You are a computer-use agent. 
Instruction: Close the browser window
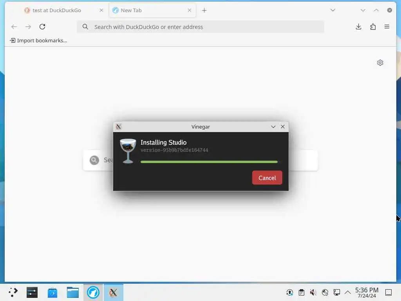[390, 10]
